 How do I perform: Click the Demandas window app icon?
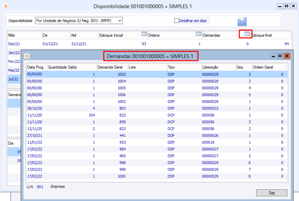tap(27, 56)
